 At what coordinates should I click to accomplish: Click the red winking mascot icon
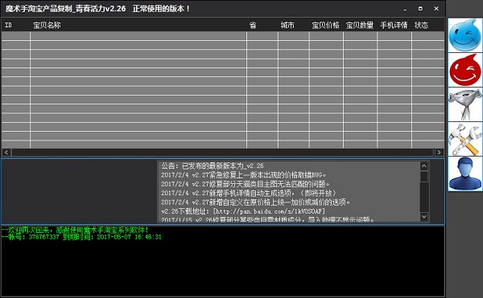464,70
